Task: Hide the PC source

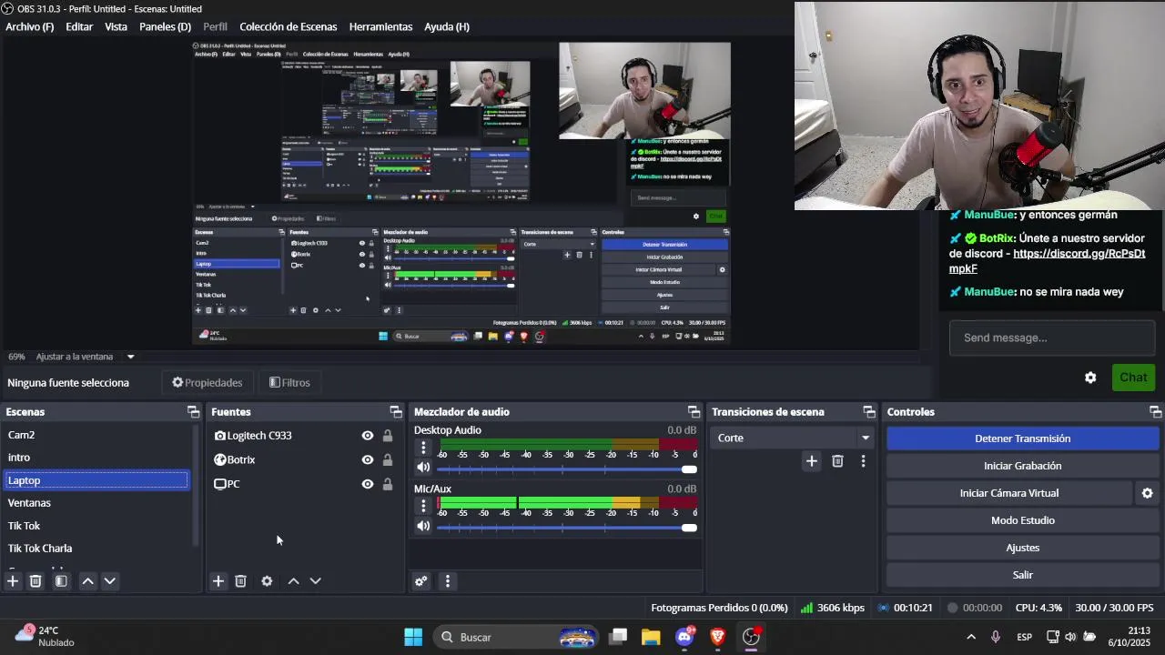Action: [x=368, y=484]
